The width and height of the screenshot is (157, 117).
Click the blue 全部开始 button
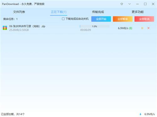coord(101,19)
